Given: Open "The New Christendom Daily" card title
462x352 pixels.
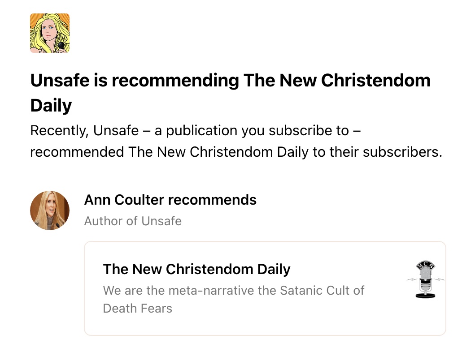Looking at the screenshot, I should [196, 269].
